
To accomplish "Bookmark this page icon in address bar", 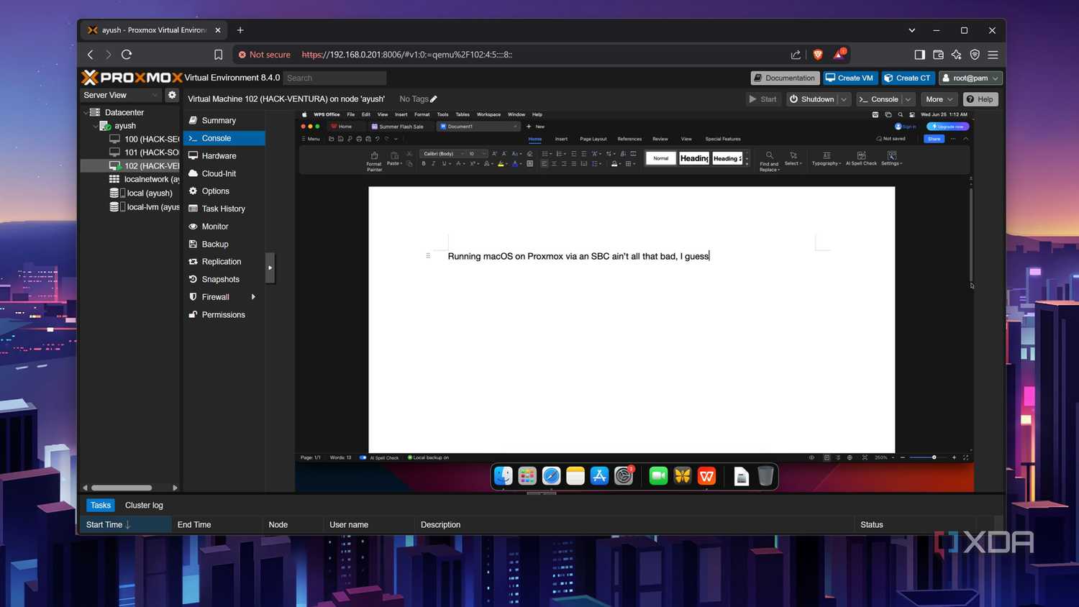I will [x=218, y=55].
